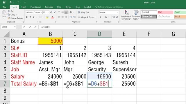Open Conditional Formatting menu

tap(126, 15)
